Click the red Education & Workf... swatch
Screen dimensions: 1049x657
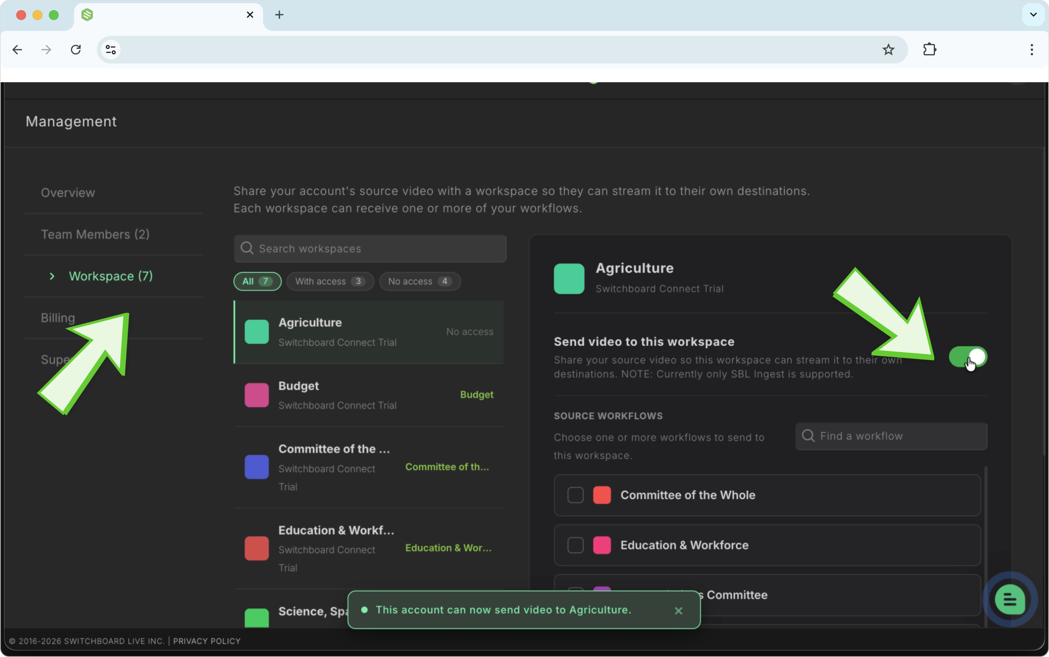257,548
